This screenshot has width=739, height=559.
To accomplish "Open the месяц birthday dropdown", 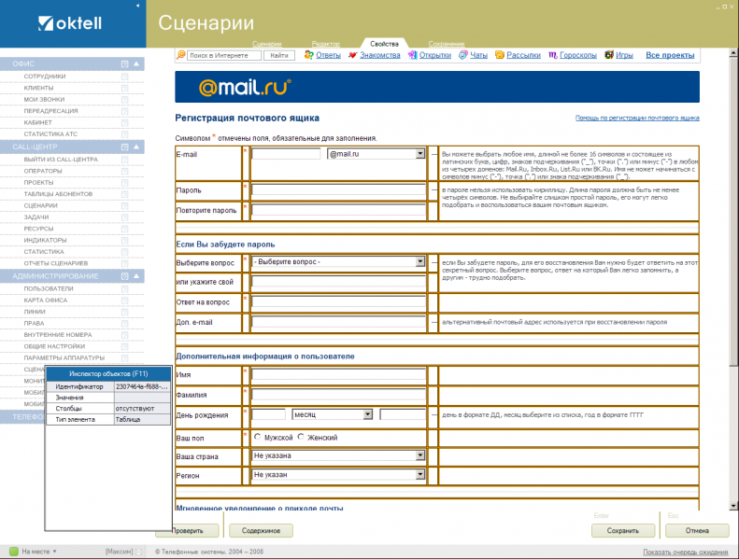I will pyautogui.click(x=367, y=414).
